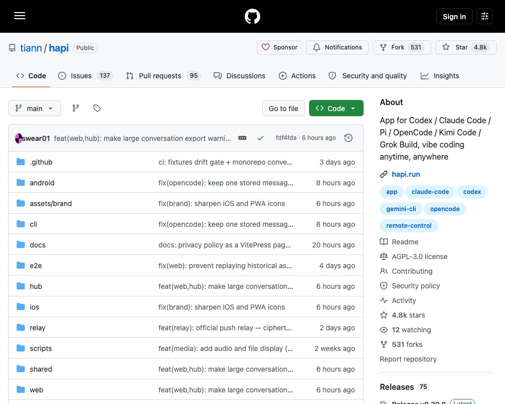The image size is (505, 404).
Task: Click the Sign in button
Action: 454,16
